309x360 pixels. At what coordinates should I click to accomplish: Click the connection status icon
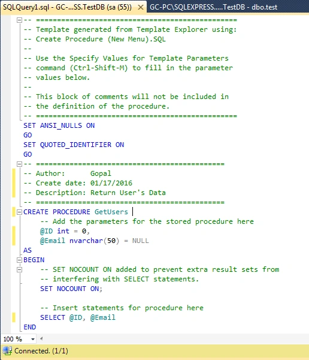click(7, 350)
